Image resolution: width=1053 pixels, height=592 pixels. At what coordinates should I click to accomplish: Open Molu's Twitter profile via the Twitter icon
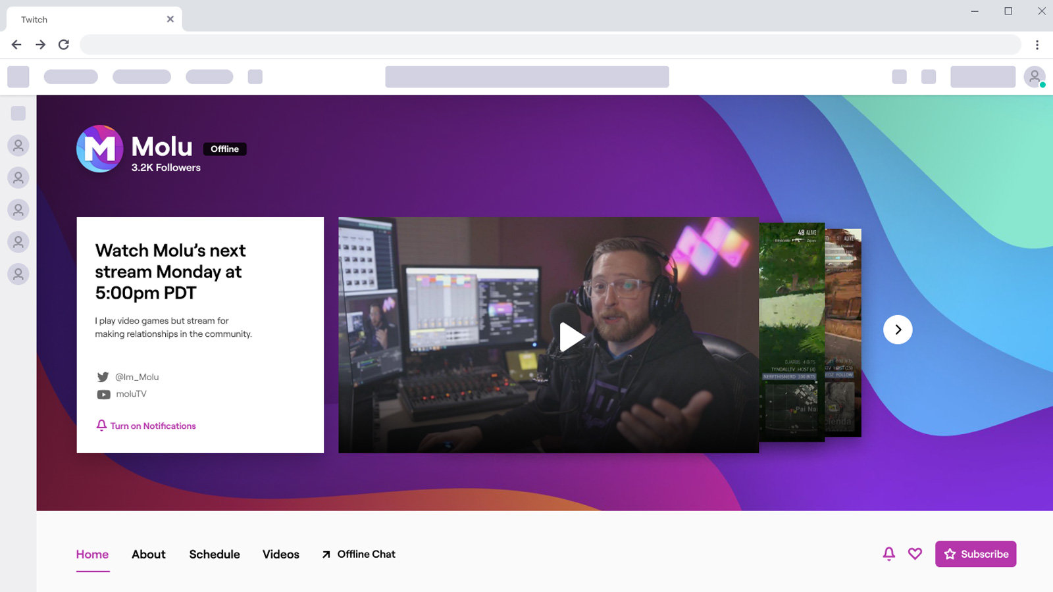click(x=103, y=376)
